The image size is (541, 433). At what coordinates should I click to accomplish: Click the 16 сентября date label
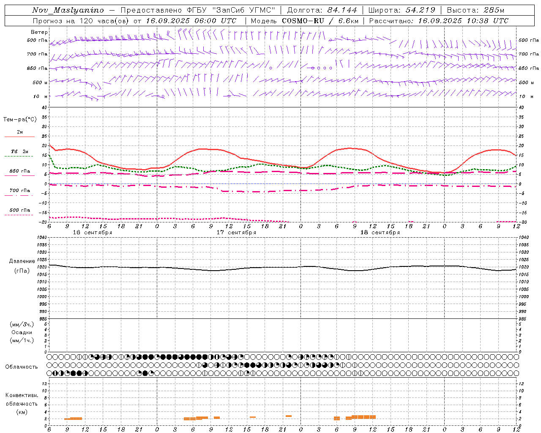[x=93, y=233]
